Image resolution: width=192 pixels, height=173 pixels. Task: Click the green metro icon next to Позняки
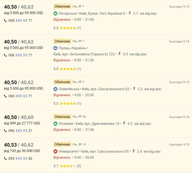point(55,124)
